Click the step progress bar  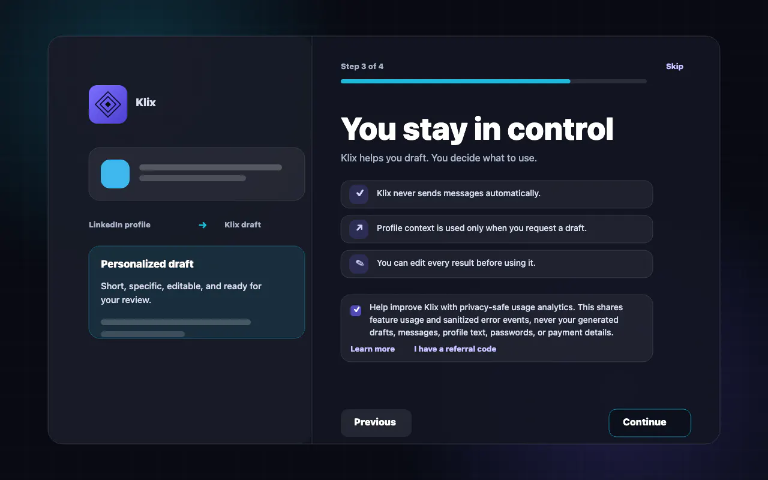(494, 81)
